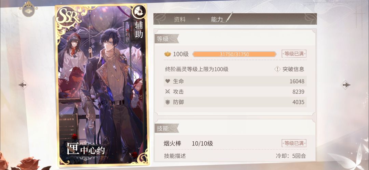Click the orange experience progress bar
Screen dimensions: 369x170
tap(234, 54)
